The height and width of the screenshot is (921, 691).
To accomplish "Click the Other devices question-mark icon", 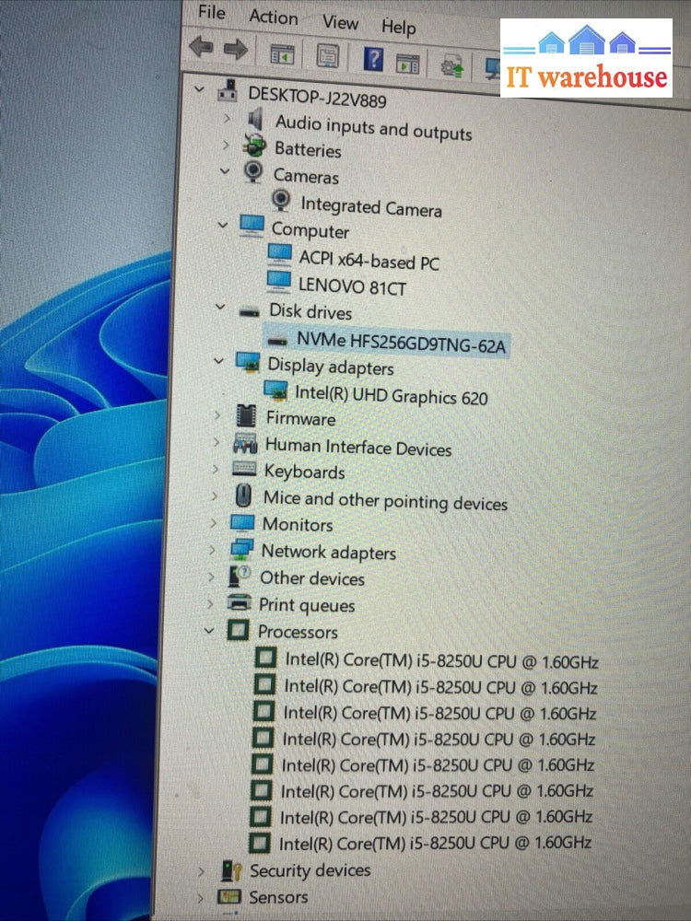I will (240, 577).
